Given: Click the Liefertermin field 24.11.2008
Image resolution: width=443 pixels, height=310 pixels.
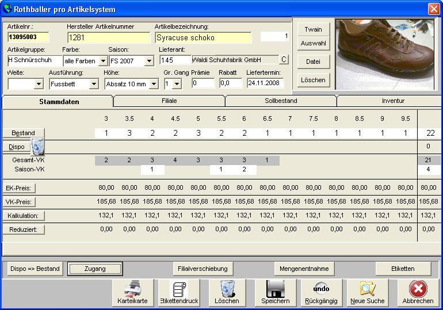Looking at the screenshot, I should [265, 83].
